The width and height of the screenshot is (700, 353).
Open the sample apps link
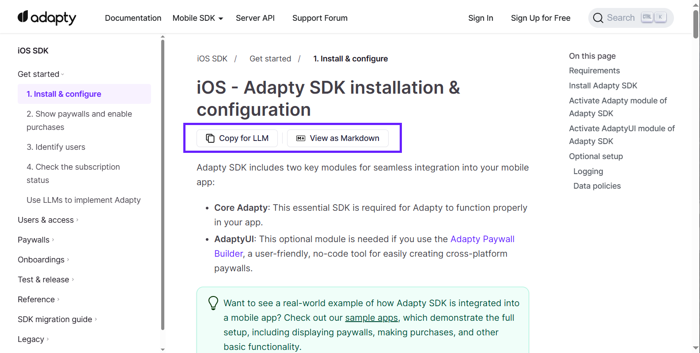click(x=371, y=318)
